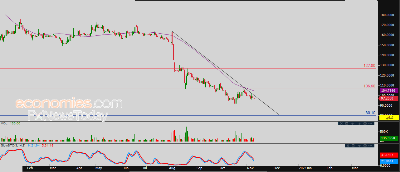
Task: Click the purple 104.7860 moving average tag
Action: (389, 91)
